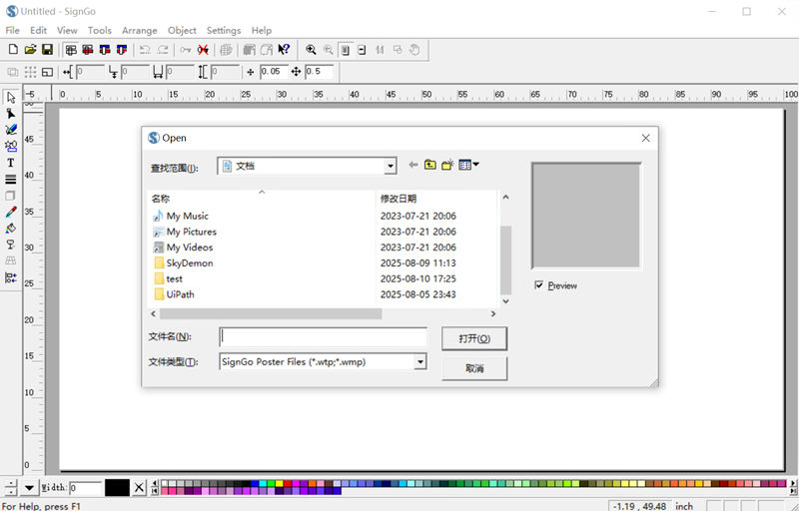This screenshot has width=799, height=511.
Task: Click the Zoom In magnifier icon
Action: click(x=311, y=49)
